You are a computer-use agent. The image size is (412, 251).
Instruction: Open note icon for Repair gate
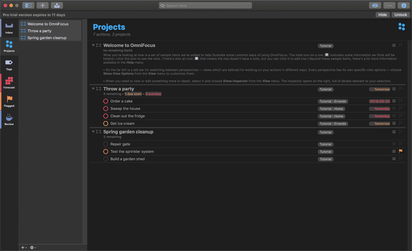(394, 144)
